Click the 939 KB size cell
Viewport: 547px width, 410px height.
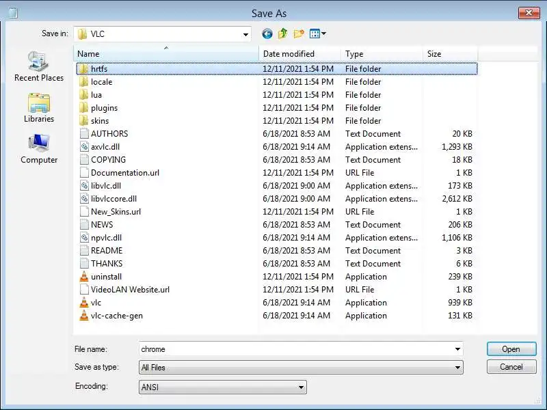(460, 303)
